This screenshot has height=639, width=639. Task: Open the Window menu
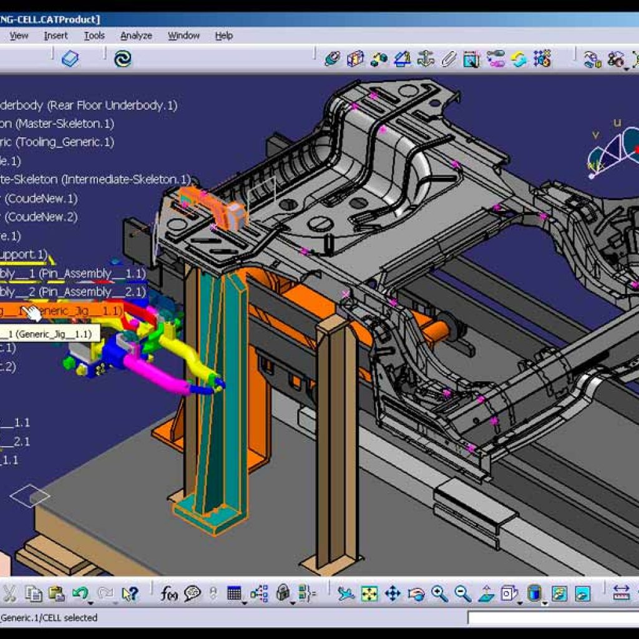click(x=183, y=36)
